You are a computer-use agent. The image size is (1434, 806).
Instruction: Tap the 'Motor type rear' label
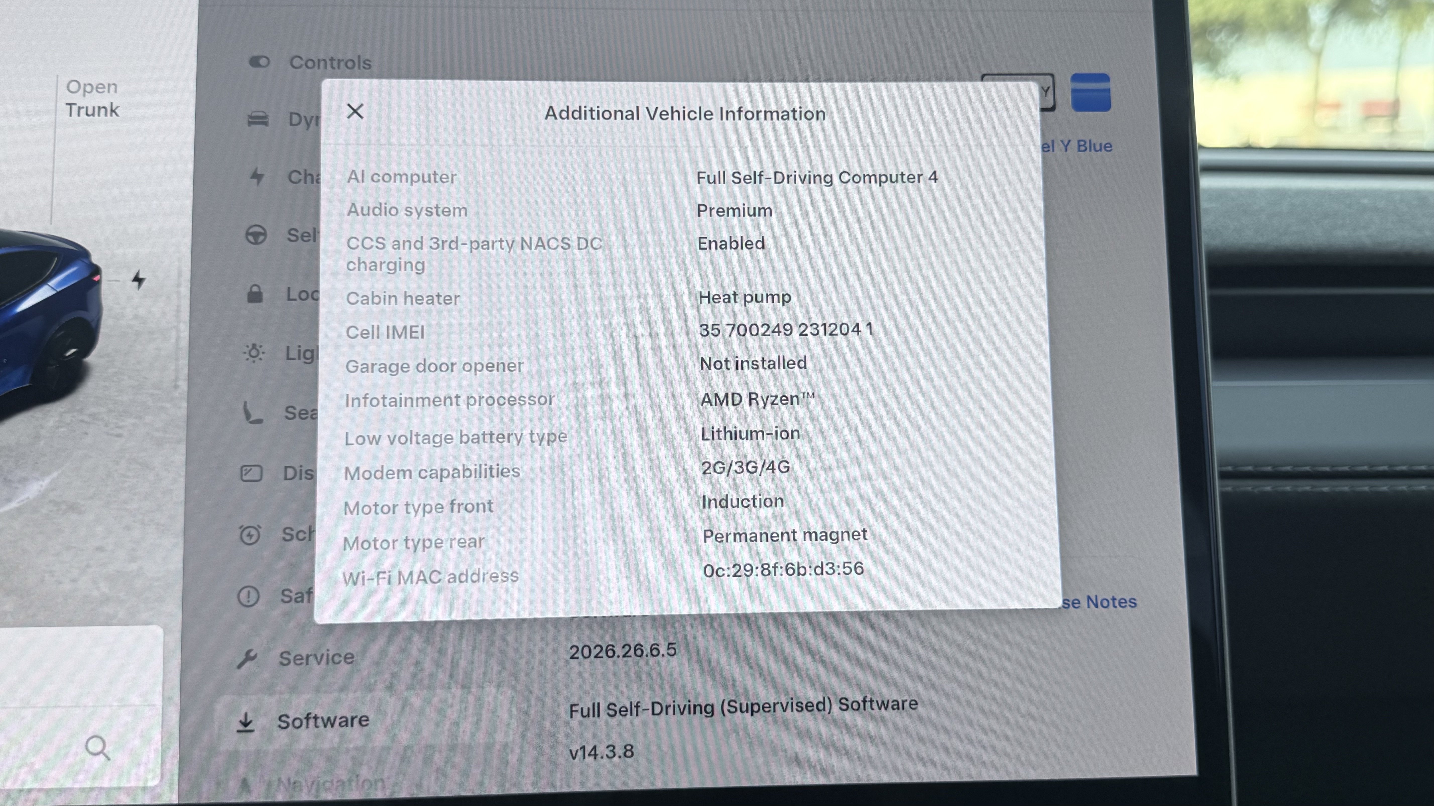[414, 542]
